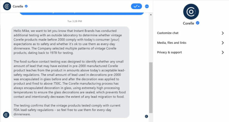The image size is (229, 122).
Task: Expand Customize chat with its chevron
Action: click(222, 33)
